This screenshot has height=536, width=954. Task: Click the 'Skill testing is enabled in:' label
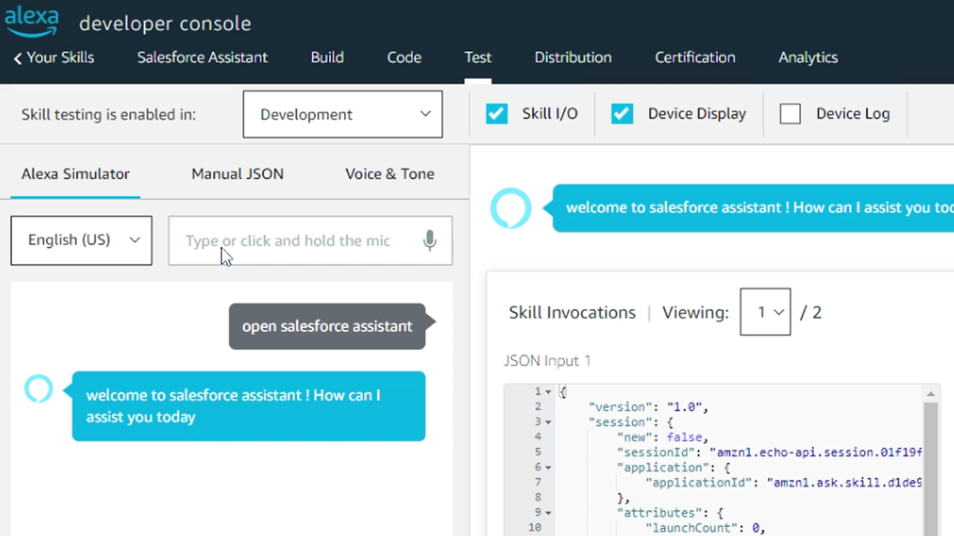tap(109, 115)
